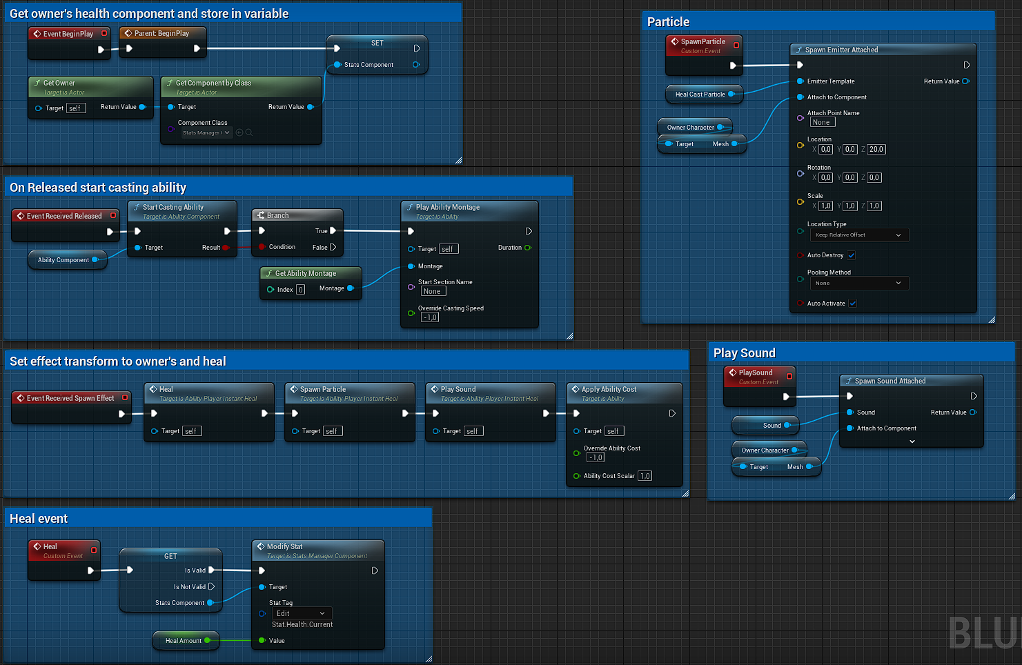This screenshot has height=665, width=1022.
Task: Open the Stat Tag Edit dropdown
Action: tap(301, 613)
